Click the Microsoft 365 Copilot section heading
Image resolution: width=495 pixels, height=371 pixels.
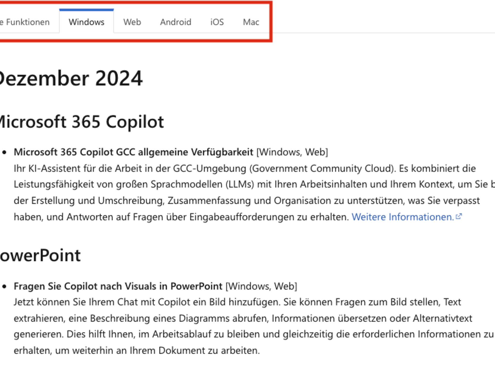pyautogui.click(x=81, y=122)
